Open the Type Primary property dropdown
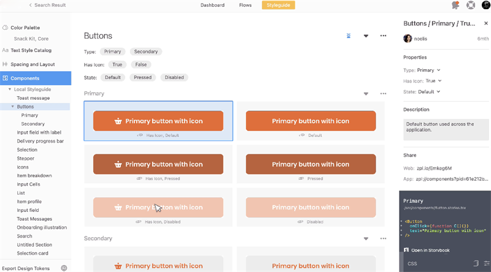Screen dimensions: 491x272 pyautogui.click(x=428, y=70)
